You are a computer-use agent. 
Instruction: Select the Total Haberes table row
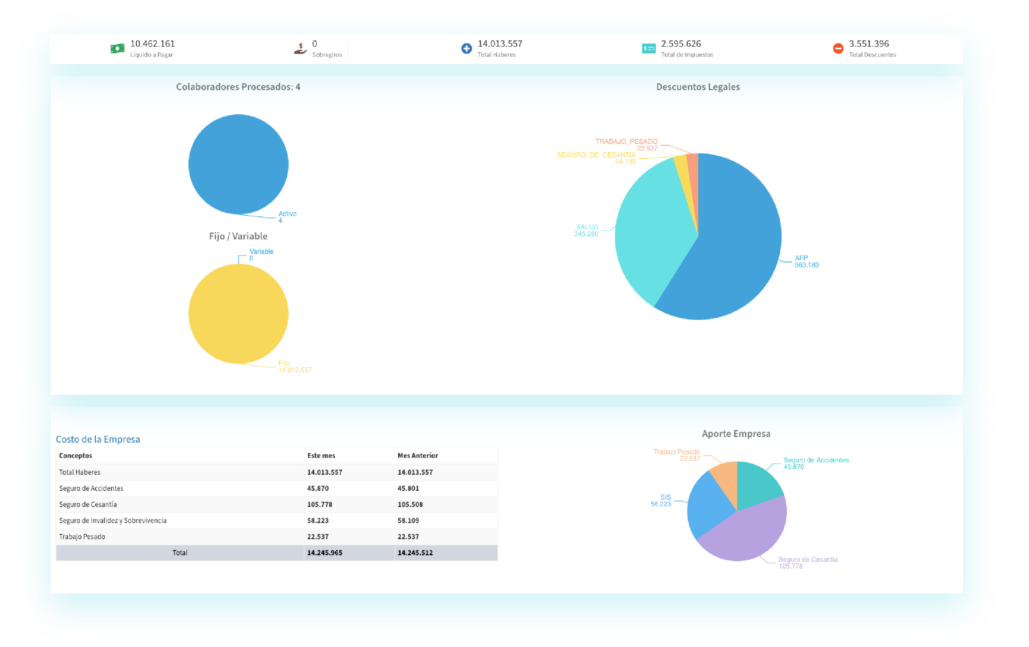[x=80, y=472]
